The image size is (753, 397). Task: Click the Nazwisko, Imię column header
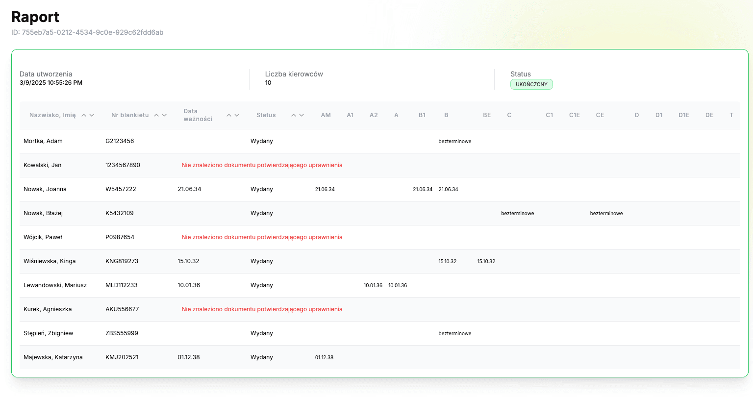(x=52, y=115)
